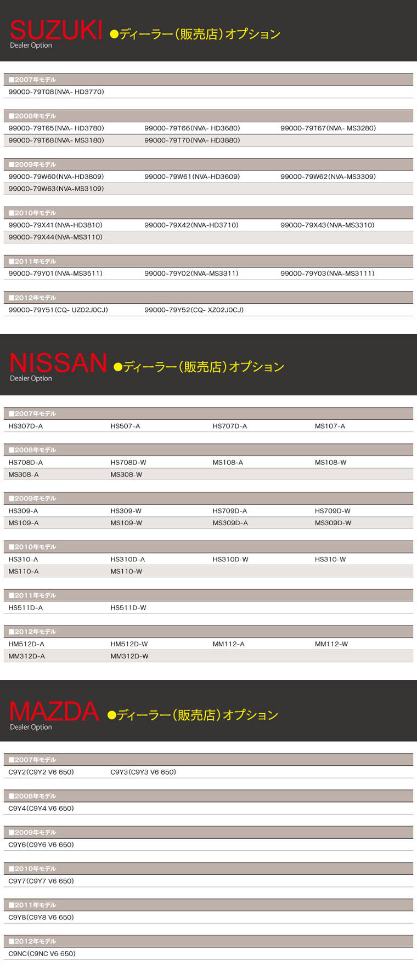Viewport: 417px width, 978px height.
Task: Select Suzuki part 99000-79T08(NVA- HD3770)
Action: (56, 92)
